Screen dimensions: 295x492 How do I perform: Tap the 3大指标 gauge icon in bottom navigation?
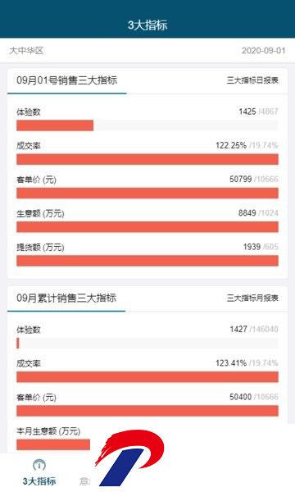point(39,465)
